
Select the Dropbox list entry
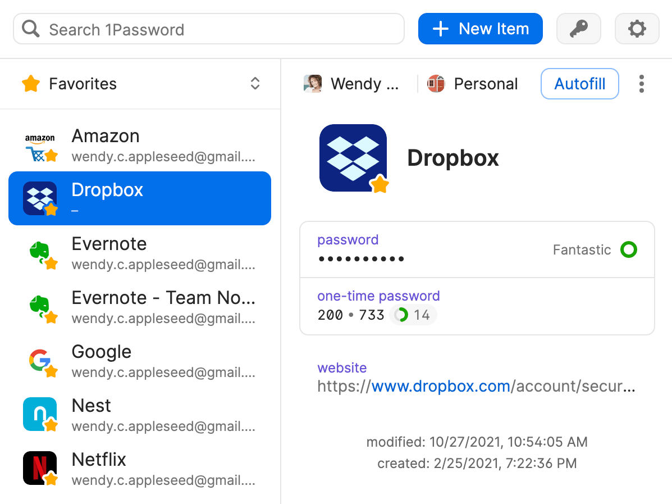[x=140, y=198]
